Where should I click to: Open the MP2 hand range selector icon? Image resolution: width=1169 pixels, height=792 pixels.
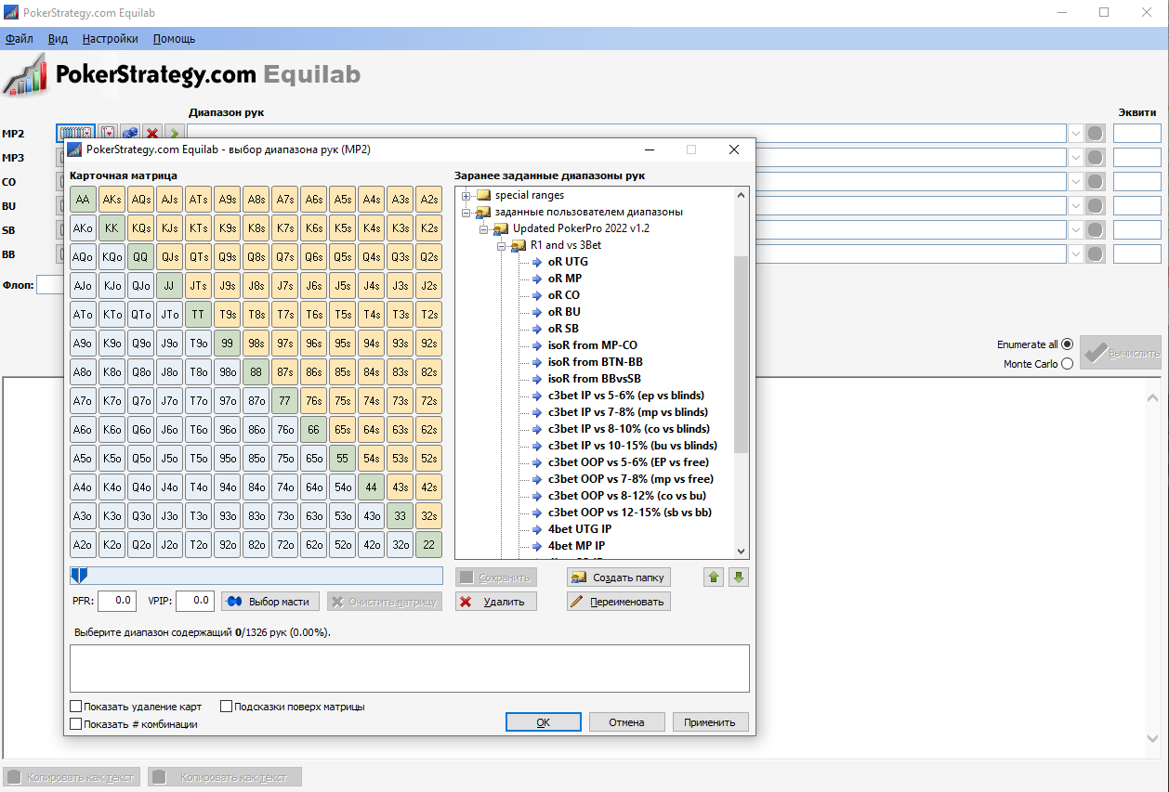click(x=76, y=134)
